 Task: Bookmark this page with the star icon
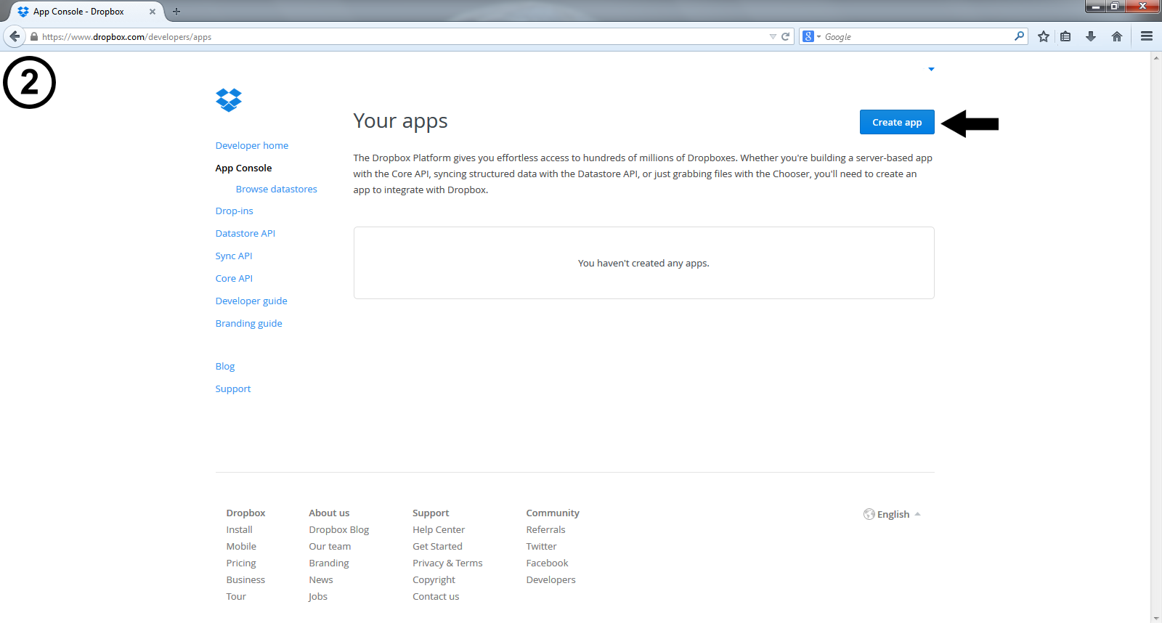click(x=1044, y=36)
